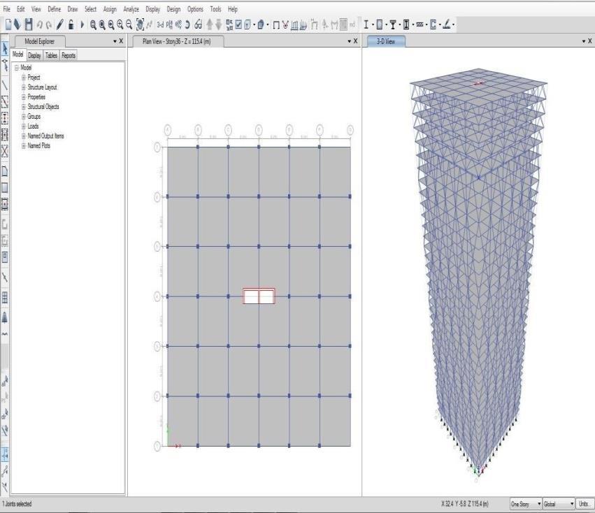This screenshot has width=595, height=513.
Task: Set default 3-d view
Action: 160,24
